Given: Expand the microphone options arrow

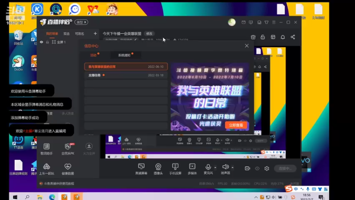Looking at the screenshot, I should tap(215, 168).
